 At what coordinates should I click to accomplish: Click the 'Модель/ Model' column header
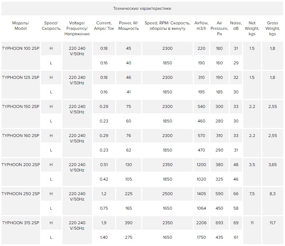click(x=21, y=25)
